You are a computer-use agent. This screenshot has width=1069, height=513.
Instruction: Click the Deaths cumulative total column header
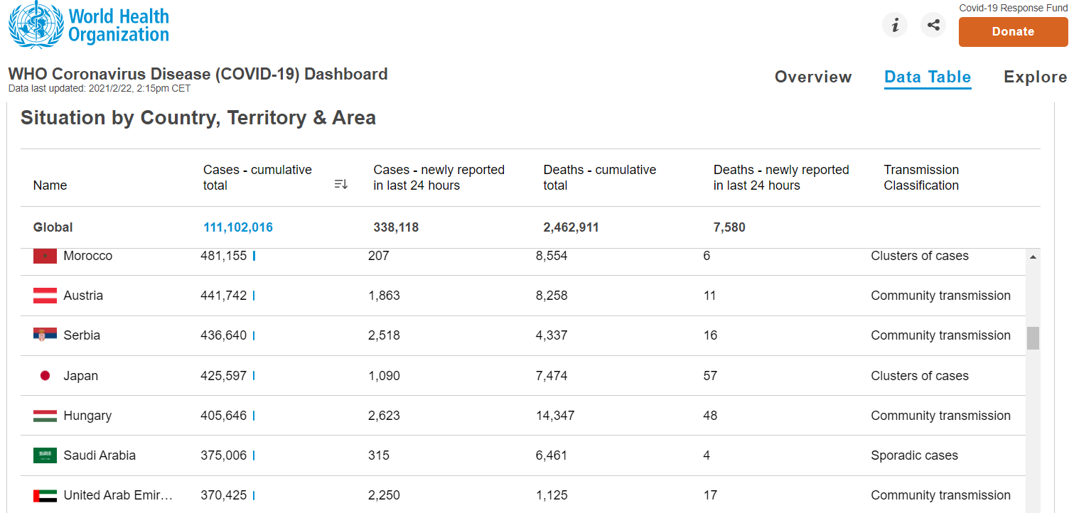[x=599, y=178]
